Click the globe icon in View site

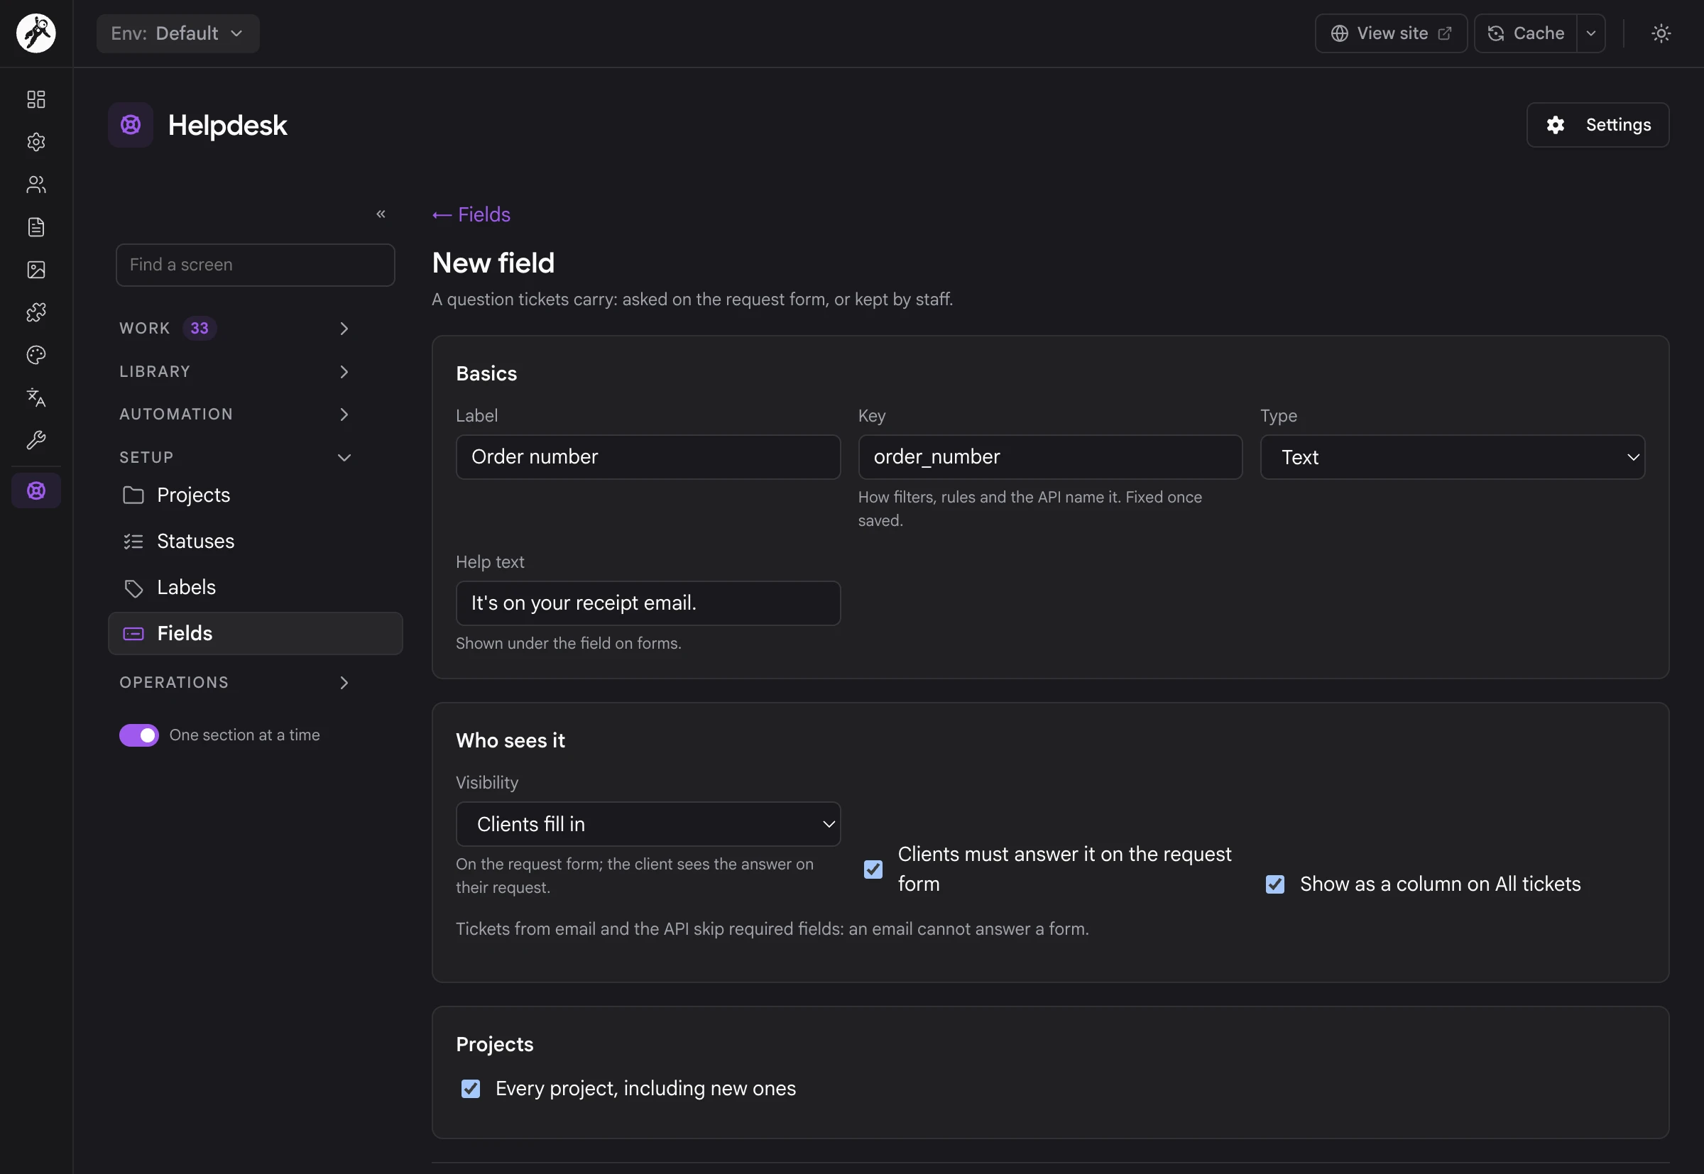tap(1340, 33)
